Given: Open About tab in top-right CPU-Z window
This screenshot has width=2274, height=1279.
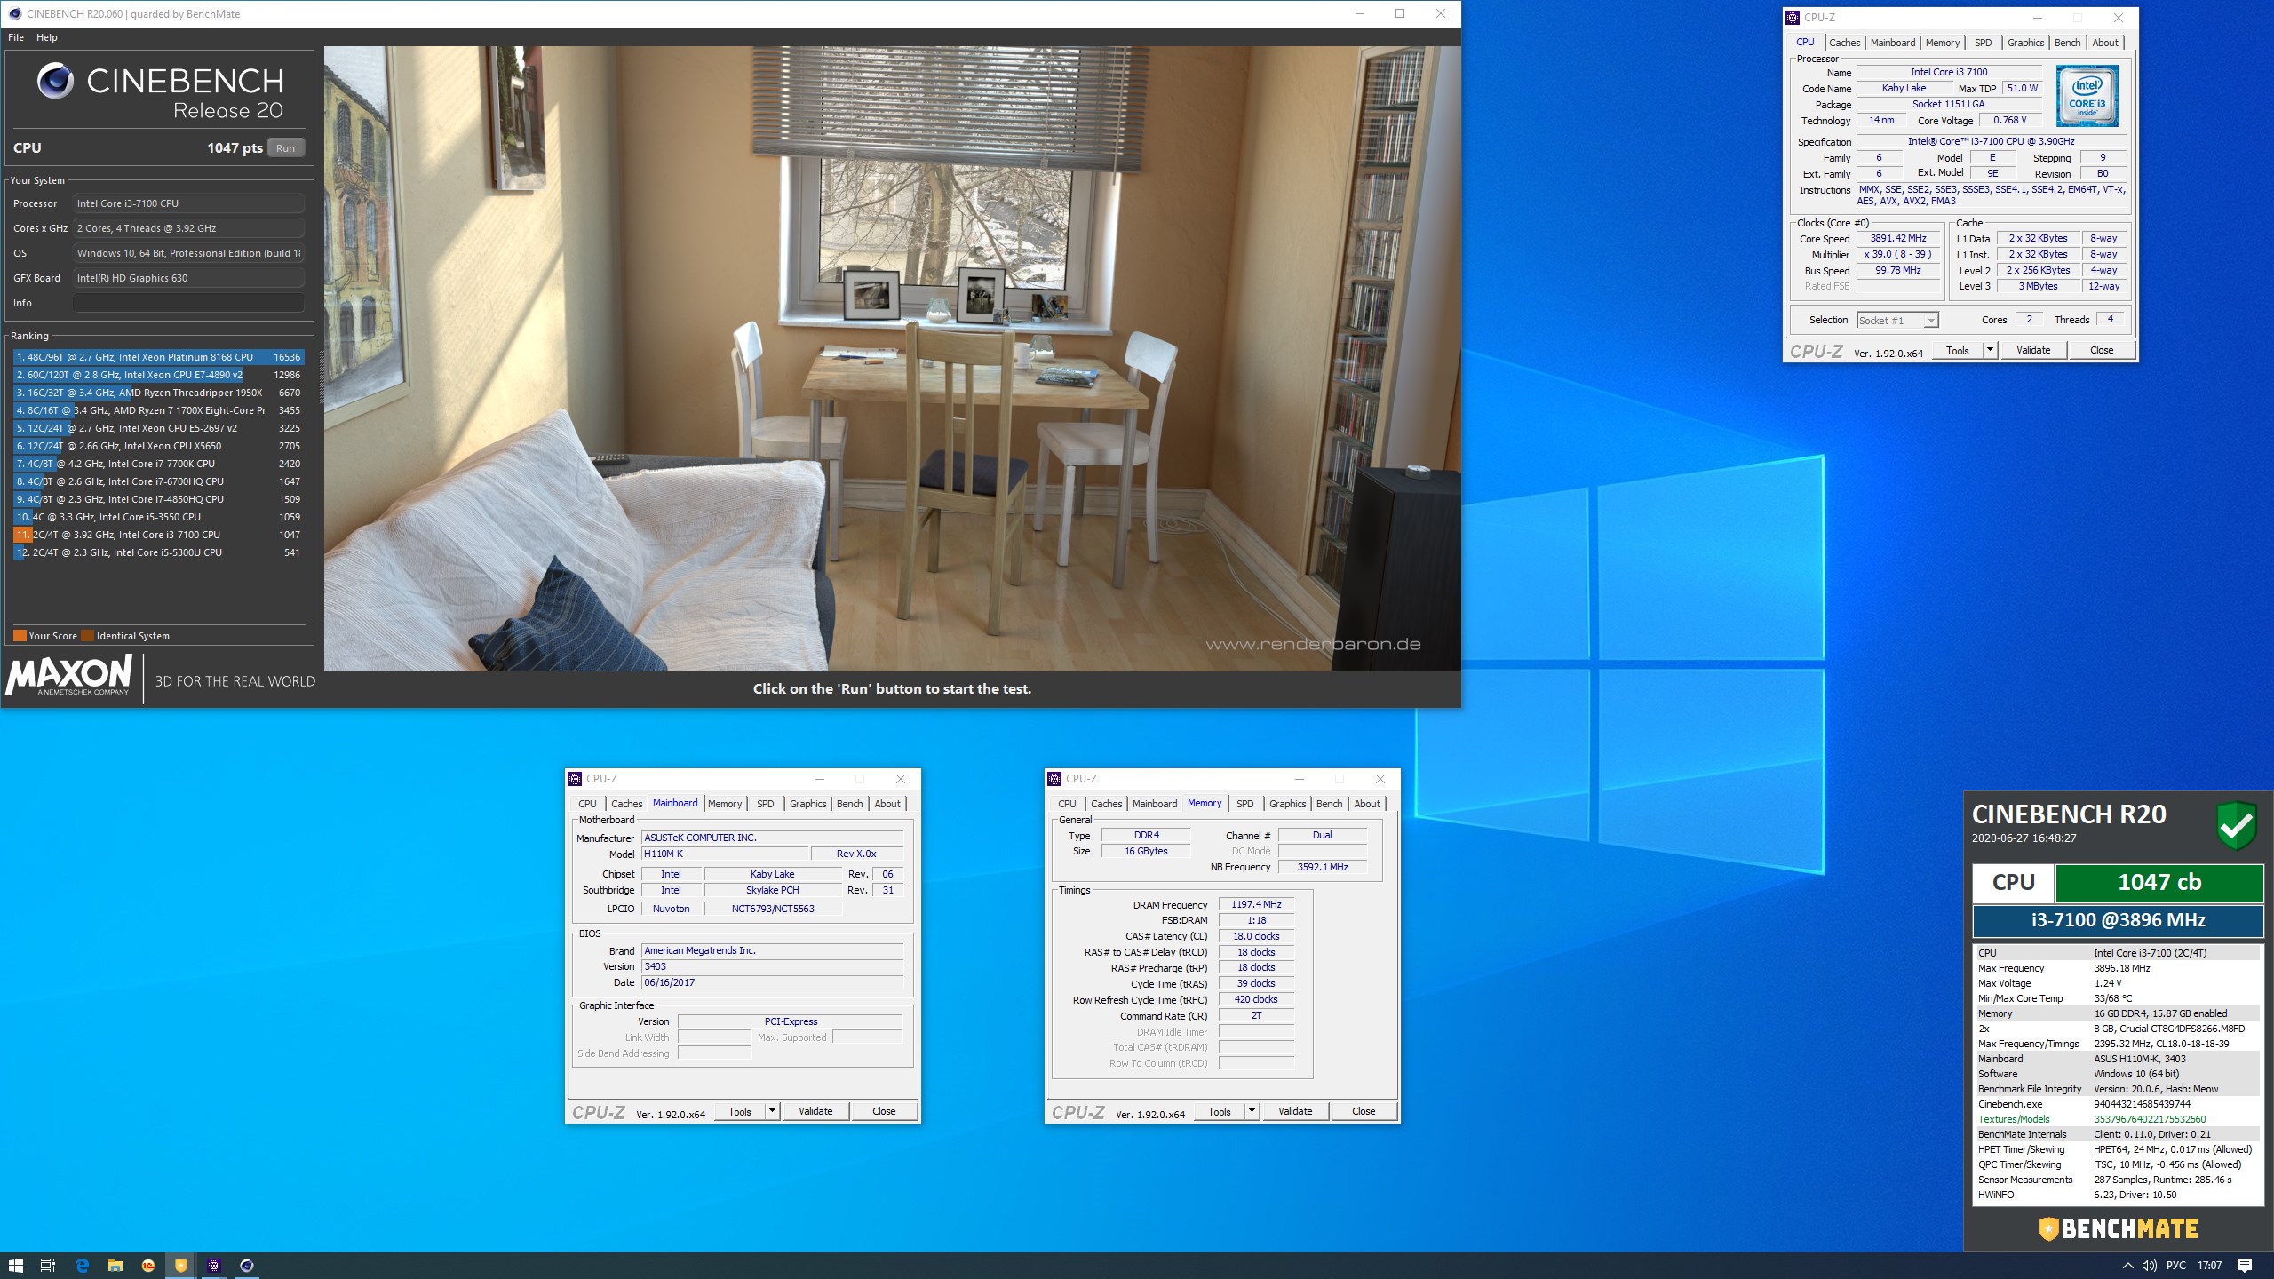Looking at the screenshot, I should [2104, 43].
